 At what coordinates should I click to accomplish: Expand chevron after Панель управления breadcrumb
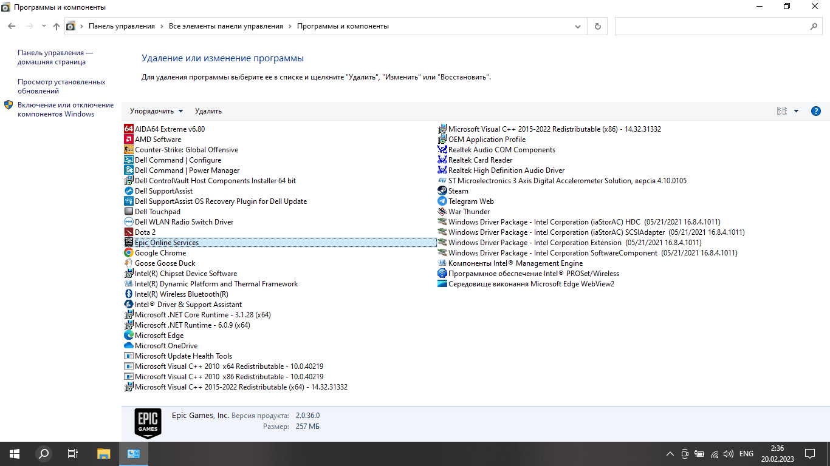(162, 26)
